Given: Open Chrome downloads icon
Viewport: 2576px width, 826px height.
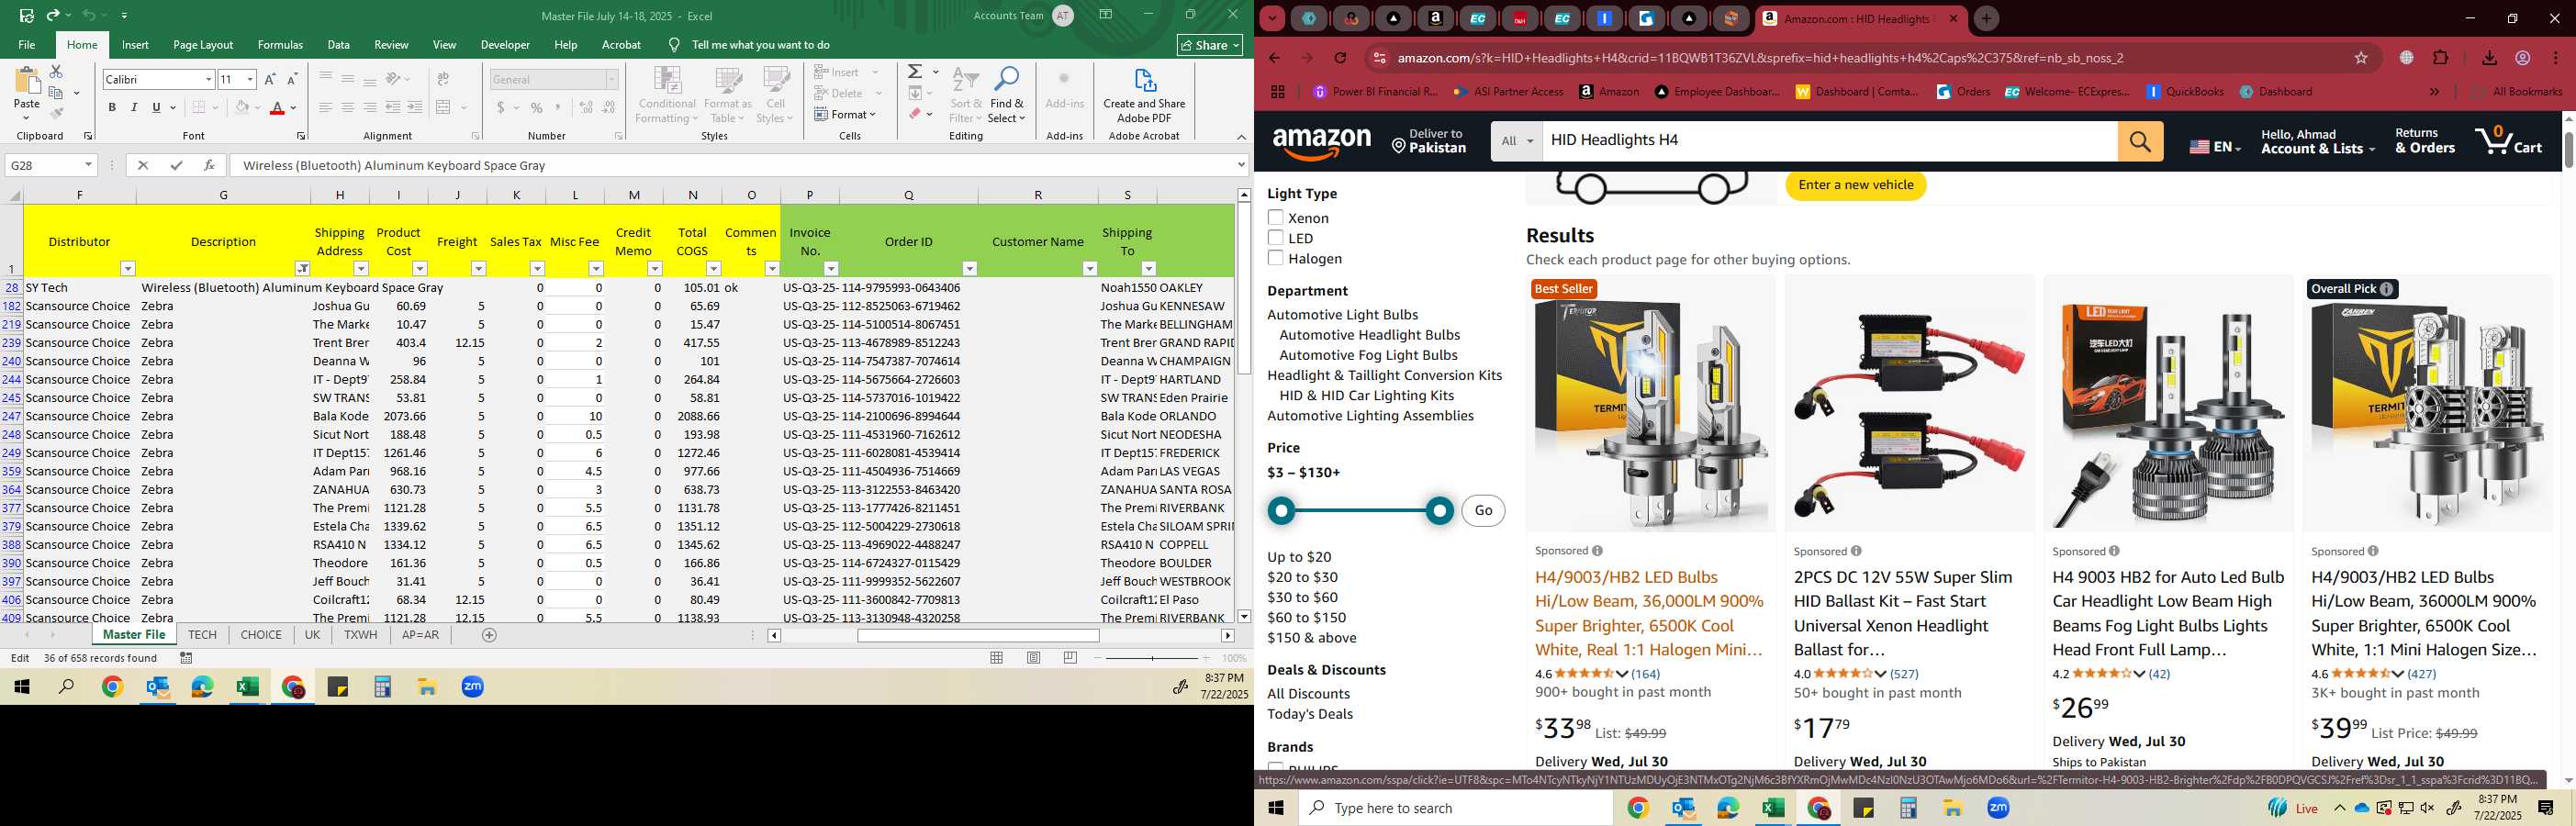Looking at the screenshot, I should (2489, 58).
